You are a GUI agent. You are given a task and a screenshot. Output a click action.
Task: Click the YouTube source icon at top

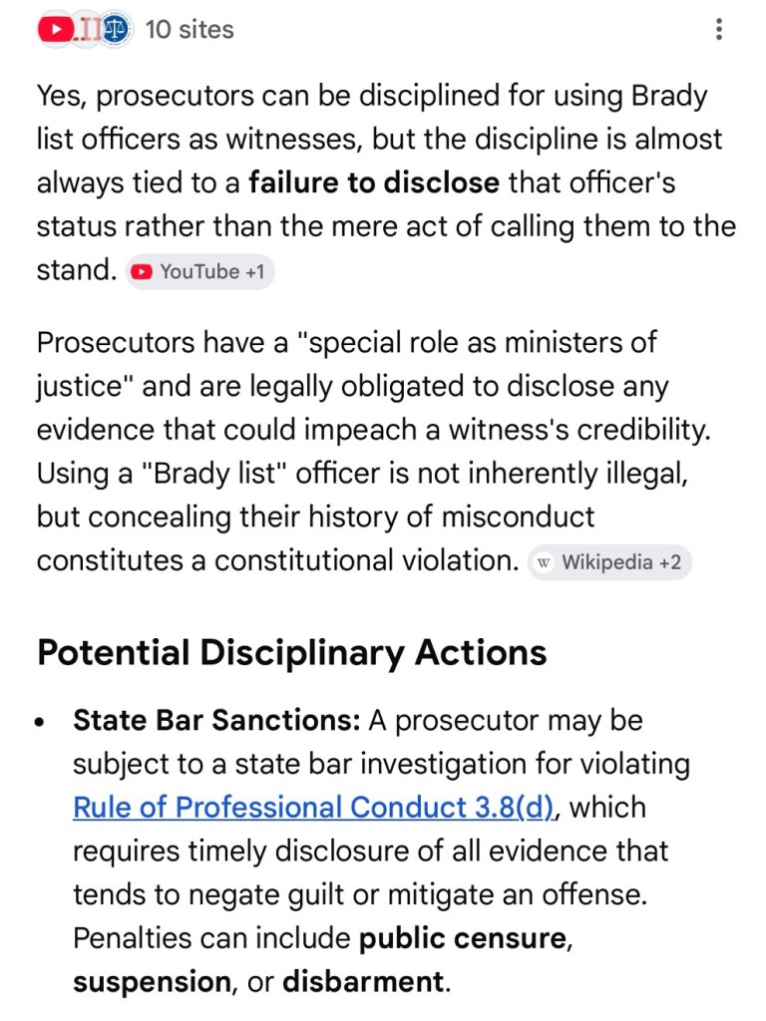click(57, 30)
